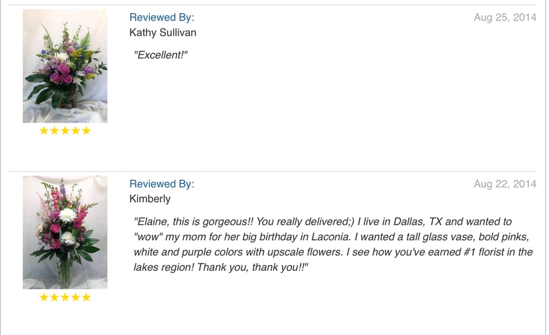Screen dimensions: 549x335
Task: Click the review starting "Elaine, this is gorgeous"
Action: point(332,244)
